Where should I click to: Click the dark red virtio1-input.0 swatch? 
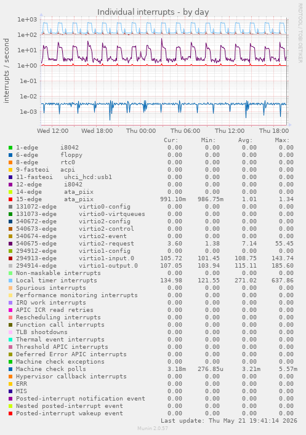pos(10,258)
